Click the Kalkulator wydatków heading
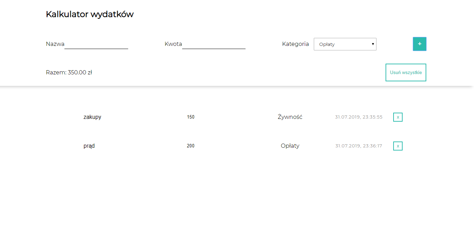The image size is (474, 227). (90, 14)
